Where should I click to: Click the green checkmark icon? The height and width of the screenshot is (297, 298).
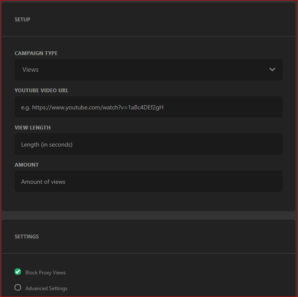(18, 272)
